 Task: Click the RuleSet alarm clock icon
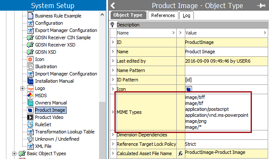(x=30, y=124)
